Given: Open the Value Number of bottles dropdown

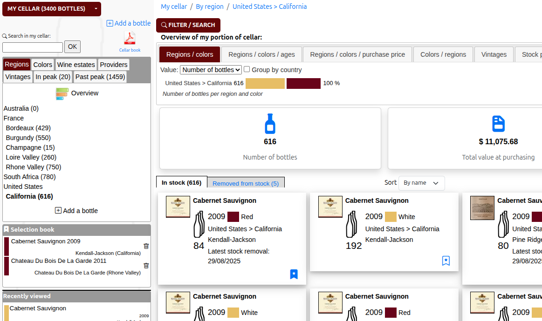Looking at the screenshot, I should (x=211, y=70).
